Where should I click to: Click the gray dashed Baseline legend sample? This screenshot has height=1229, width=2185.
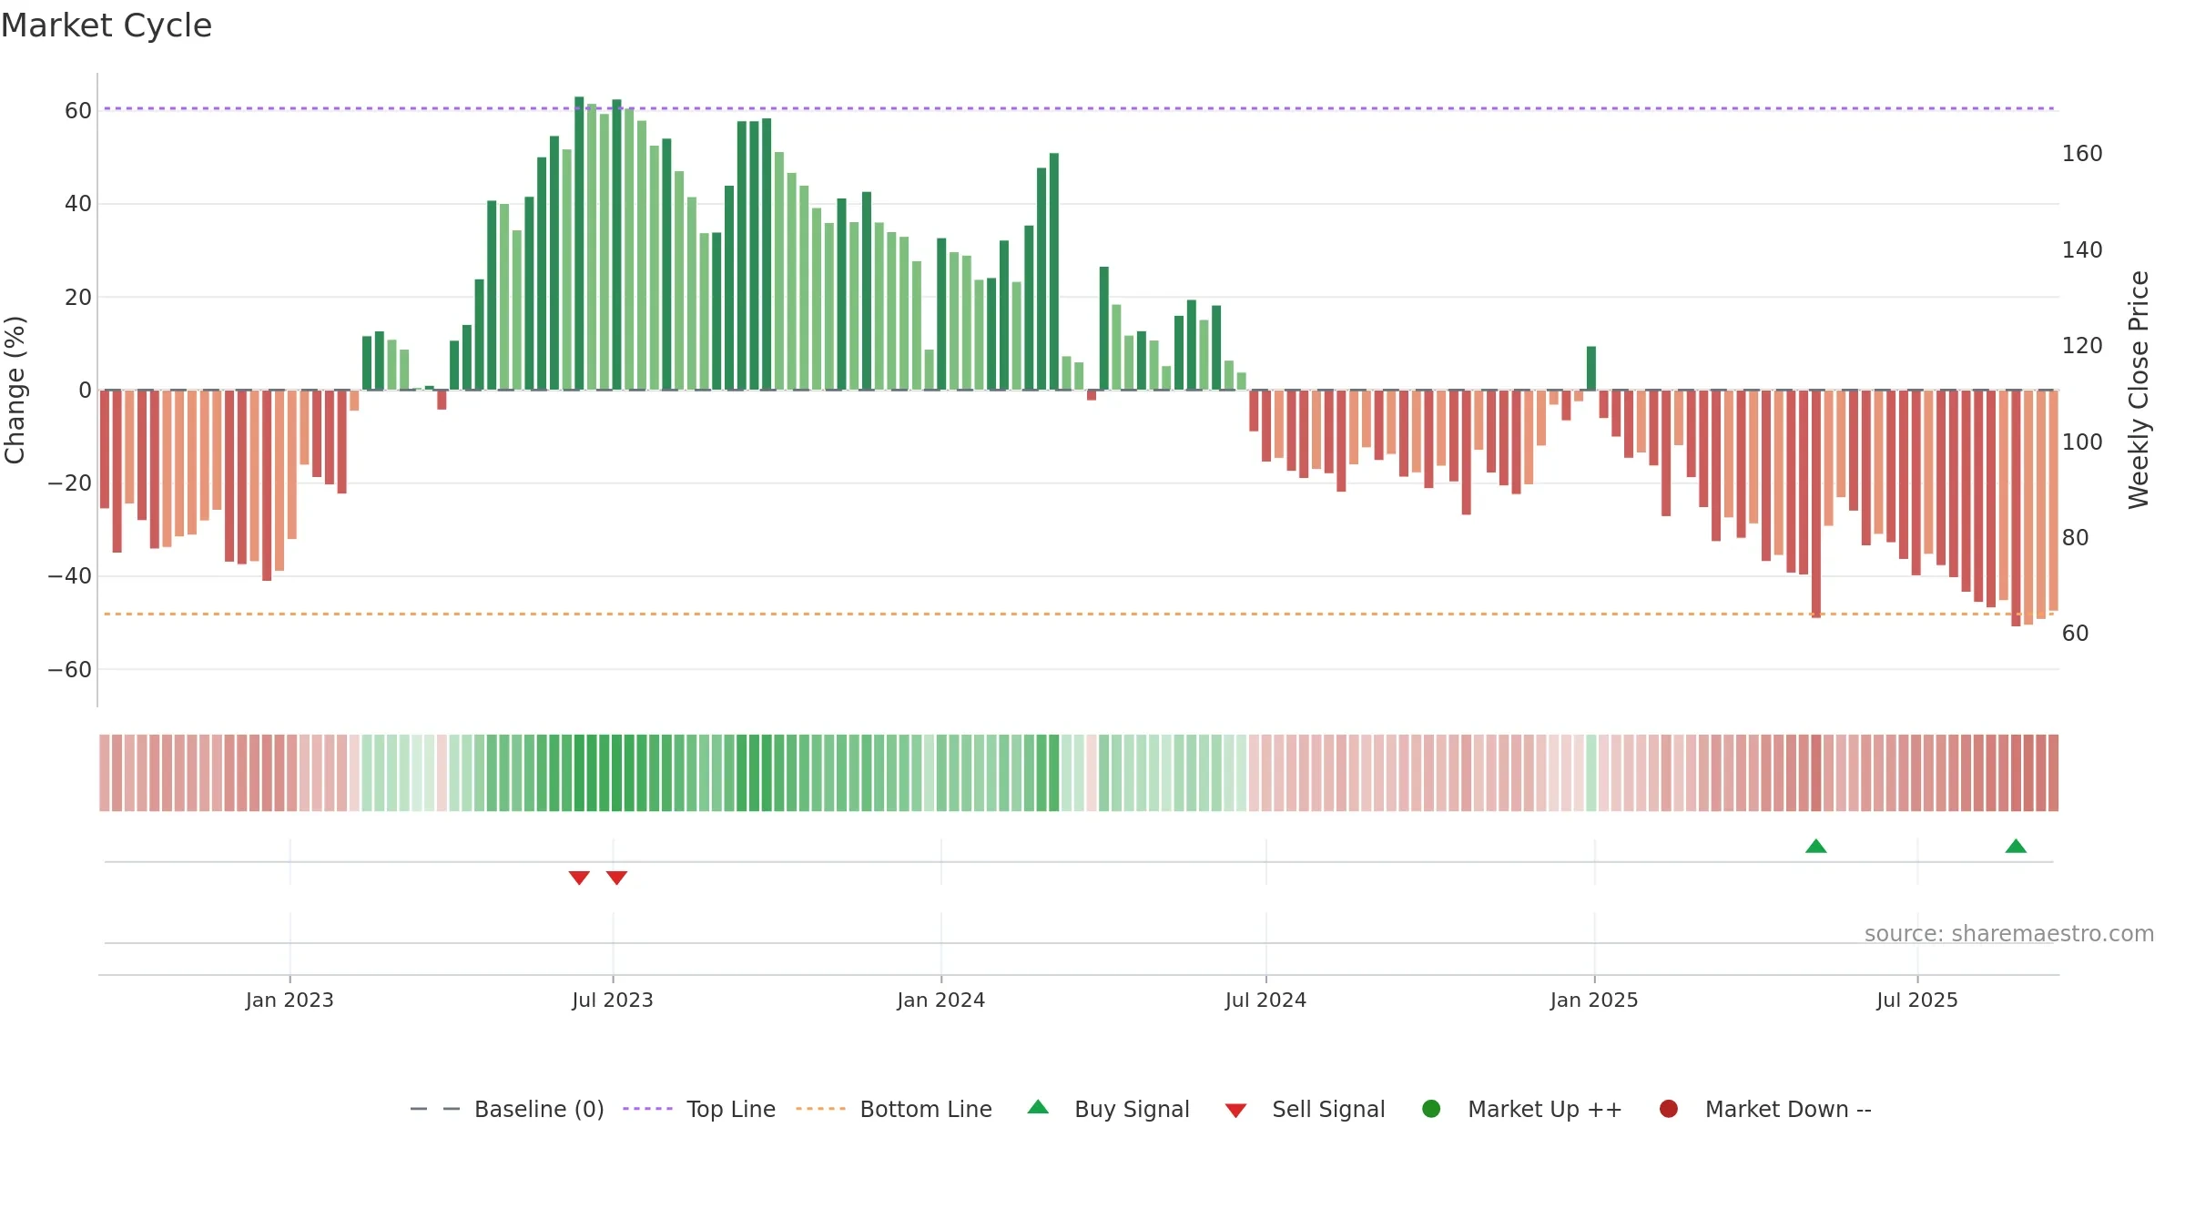pos(435,1109)
